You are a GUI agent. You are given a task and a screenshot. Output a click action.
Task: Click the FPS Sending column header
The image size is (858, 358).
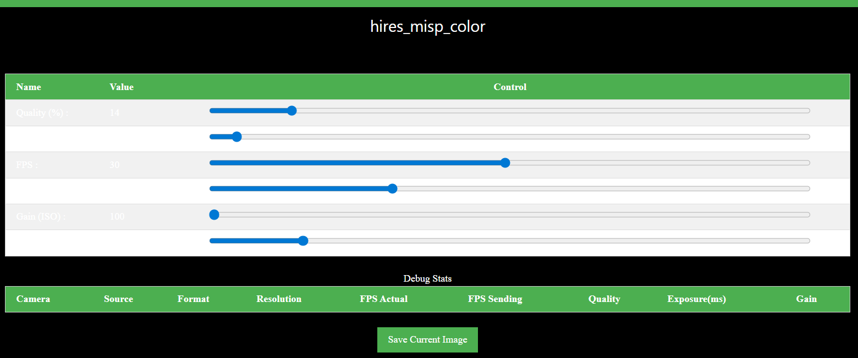495,299
